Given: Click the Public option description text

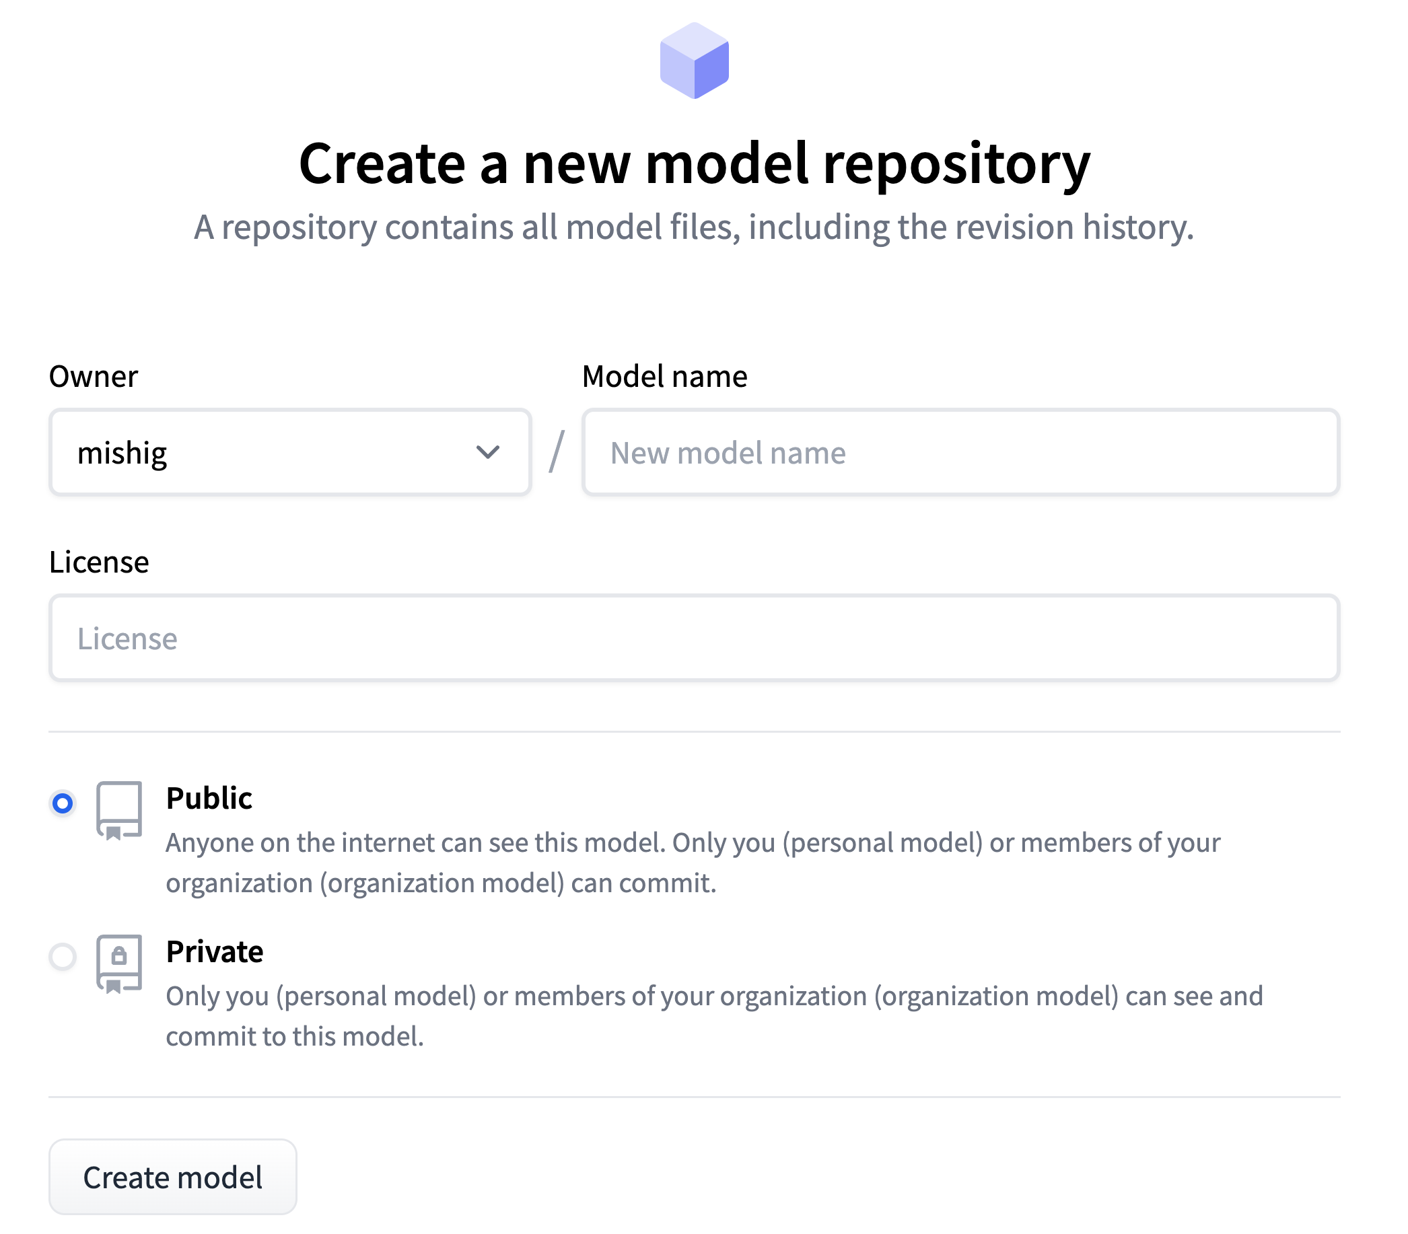Looking at the screenshot, I should pyautogui.click(x=693, y=863).
